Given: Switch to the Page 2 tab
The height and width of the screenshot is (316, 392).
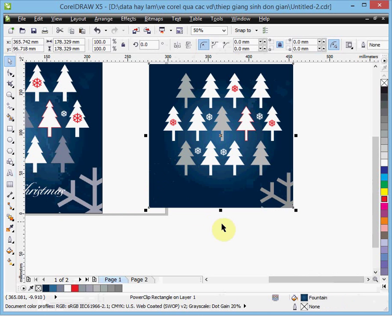Looking at the screenshot, I should [139, 280].
